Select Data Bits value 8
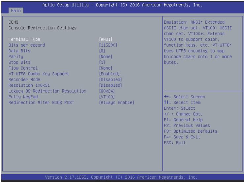Screen dimensions: 244x182 coord(102,51)
